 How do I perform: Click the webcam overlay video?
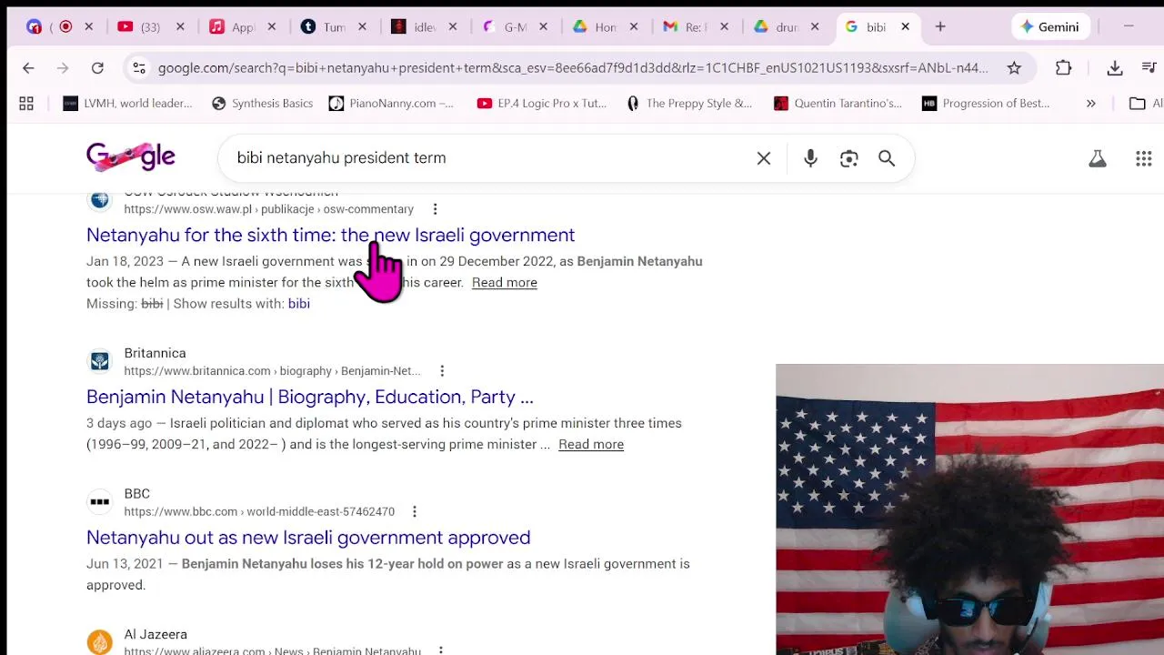click(x=969, y=509)
